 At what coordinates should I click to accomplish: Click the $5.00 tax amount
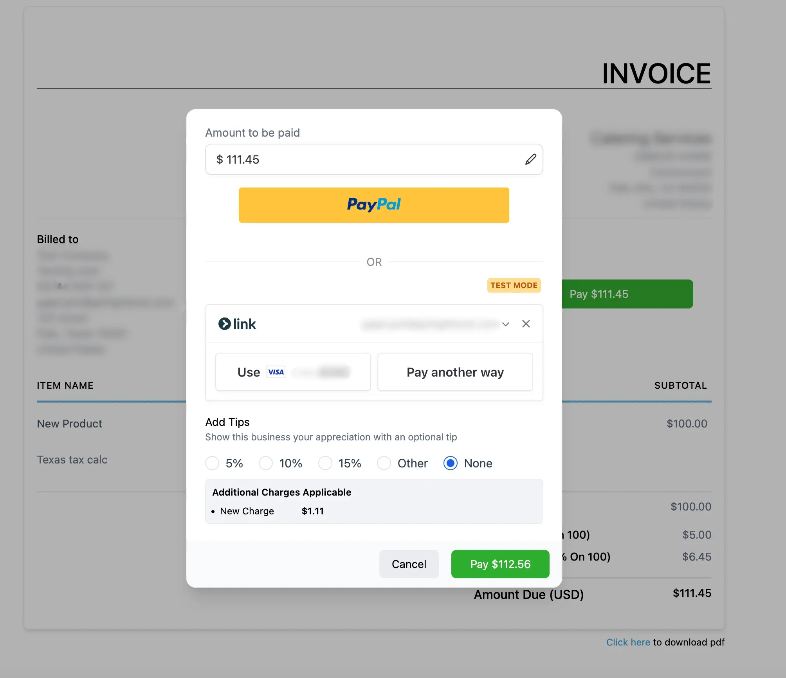(697, 535)
